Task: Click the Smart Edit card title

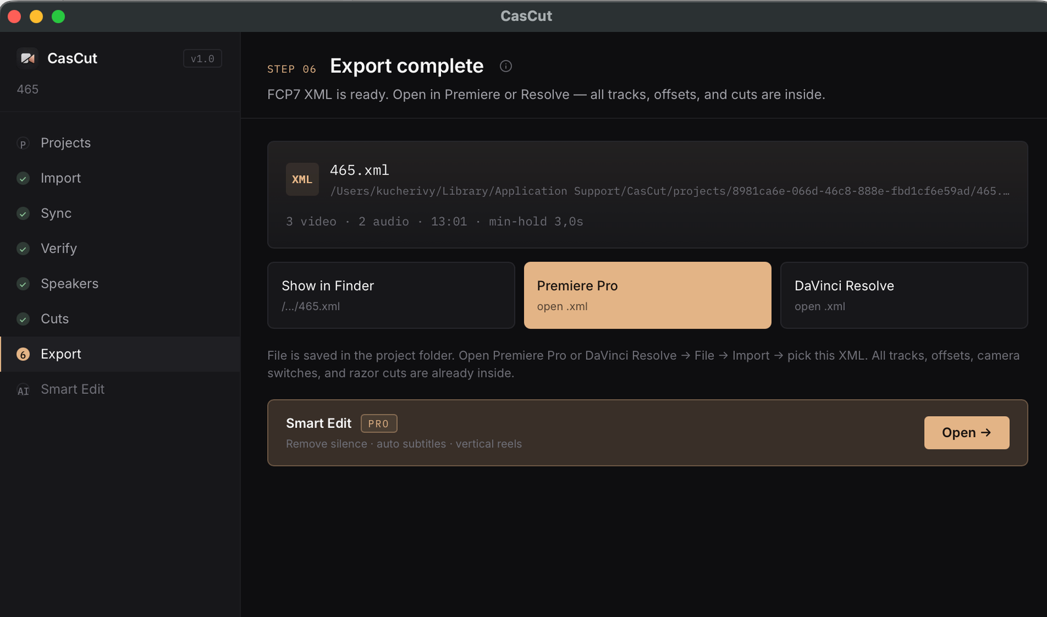Action: [319, 423]
